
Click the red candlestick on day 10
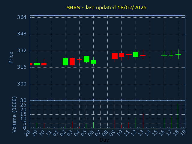pos(121,55)
